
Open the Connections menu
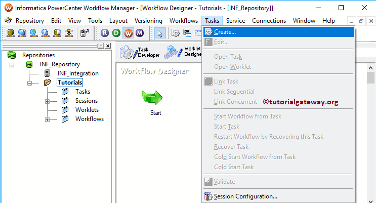[269, 21]
